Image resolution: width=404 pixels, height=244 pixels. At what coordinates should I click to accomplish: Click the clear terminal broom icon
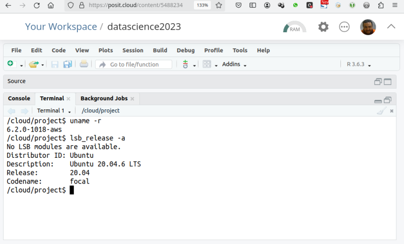tap(381, 111)
